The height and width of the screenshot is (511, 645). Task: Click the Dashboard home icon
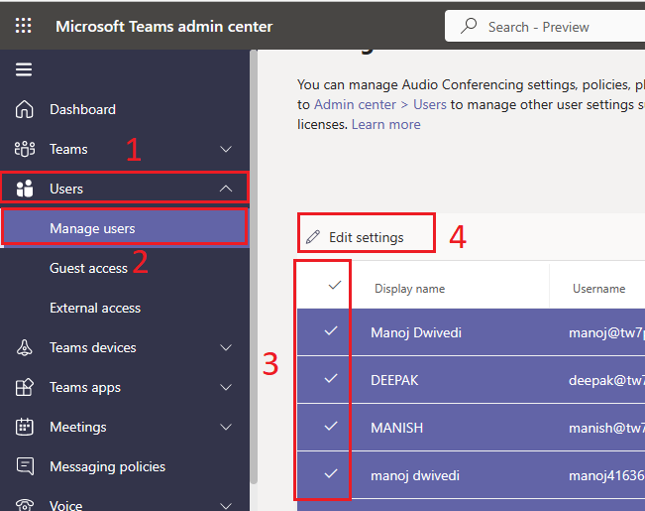(x=25, y=109)
